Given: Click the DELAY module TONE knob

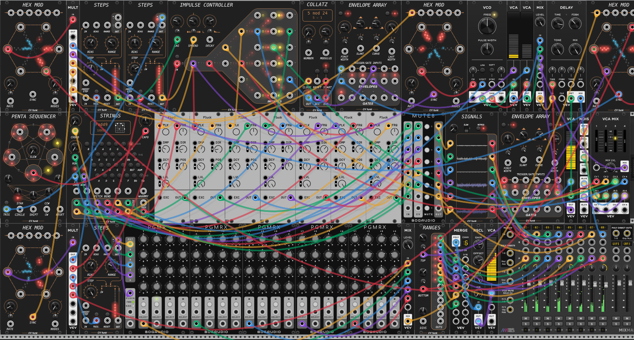Looking at the screenshot, I should click(x=558, y=49).
